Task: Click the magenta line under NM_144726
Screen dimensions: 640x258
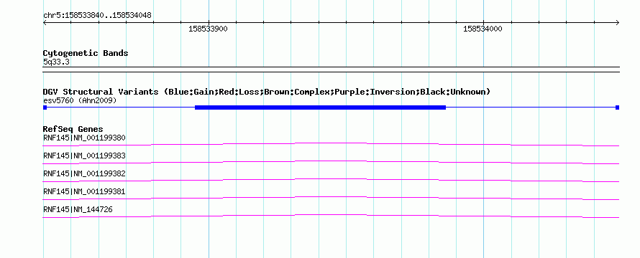Action: (331, 216)
